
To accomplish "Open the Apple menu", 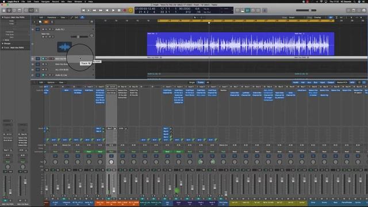I will pyautogui.click(x=3, y=1).
